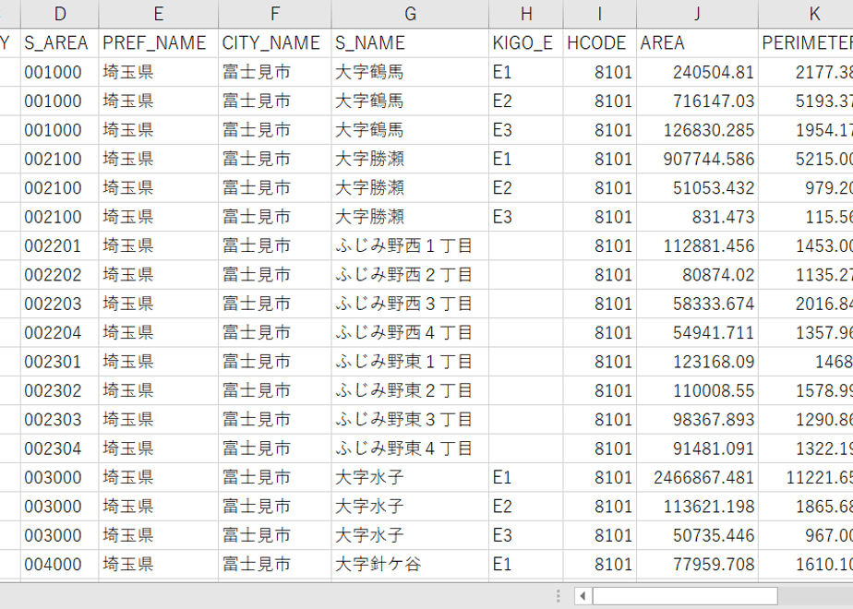Select cell with AREA value 2466867.481
Viewport: 853px width, 609px height.
697,477
